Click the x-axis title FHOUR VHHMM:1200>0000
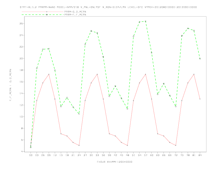Screen dimensions: 218x169 [115, 162]
